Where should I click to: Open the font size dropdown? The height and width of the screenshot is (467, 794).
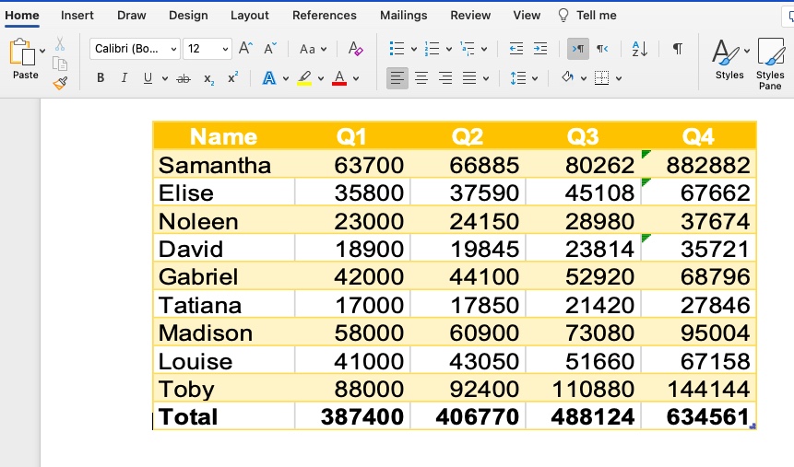(225, 49)
